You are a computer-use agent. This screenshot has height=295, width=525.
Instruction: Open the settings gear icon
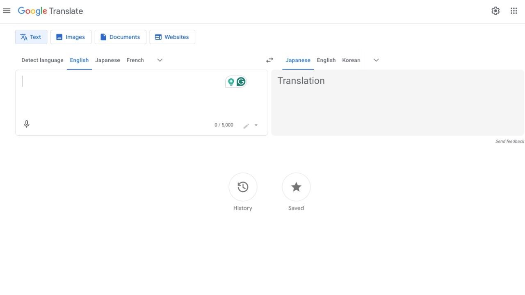[x=495, y=11]
